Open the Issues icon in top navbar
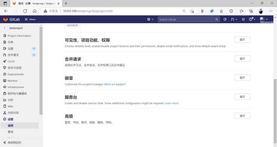The image size is (277, 147). point(225,19)
